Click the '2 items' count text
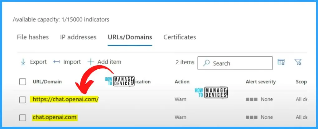The height and width of the screenshot is (129, 318). tap(185, 62)
